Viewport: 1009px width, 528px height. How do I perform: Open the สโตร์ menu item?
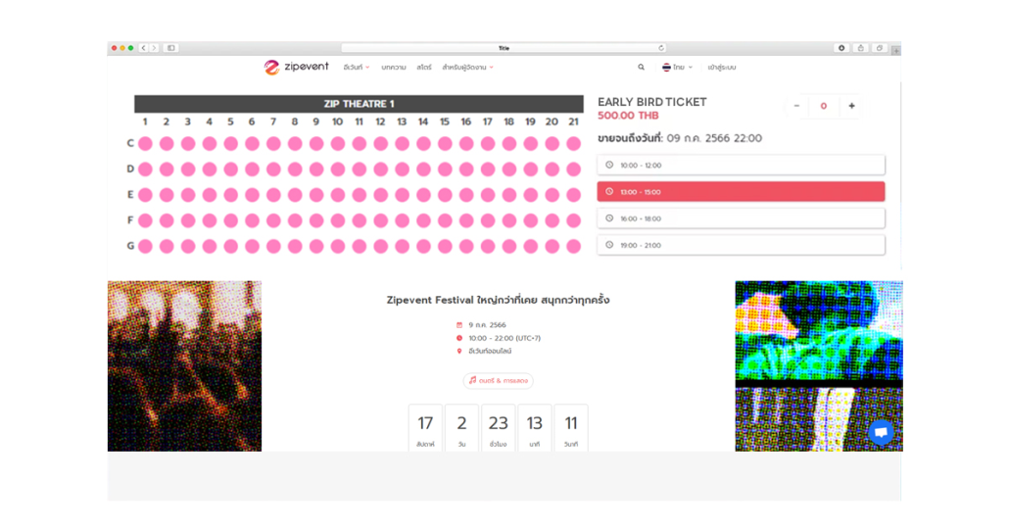pyautogui.click(x=424, y=68)
